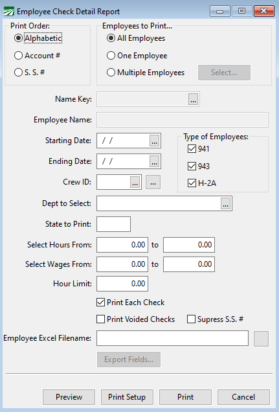This screenshot has width=279, height=412.
Task: Open the Ending Date calendar picker
Action: tap(154, 161)
